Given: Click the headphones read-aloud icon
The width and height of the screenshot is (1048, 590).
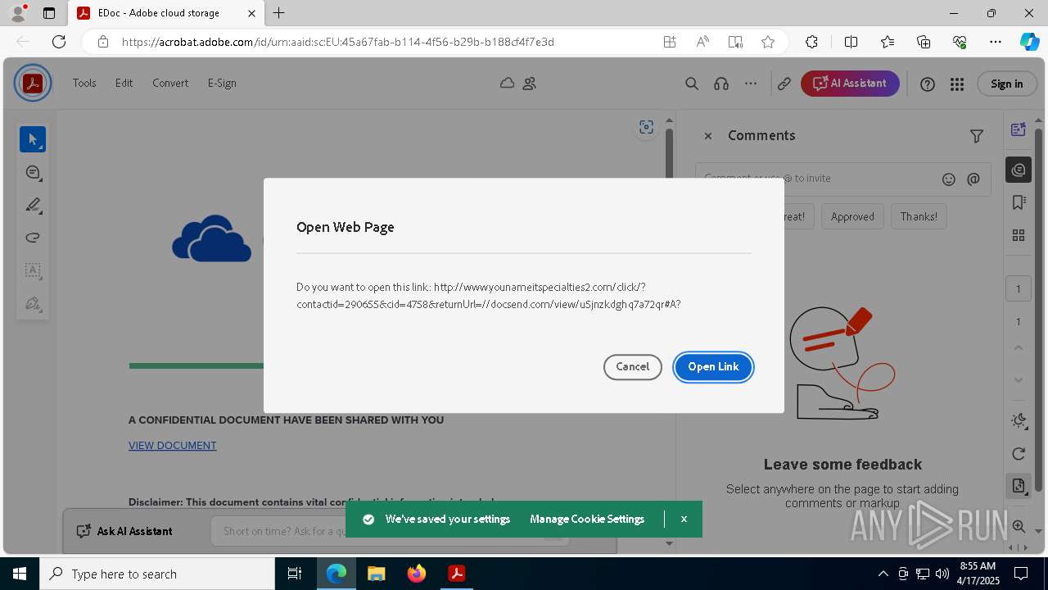Looking at the screenshot, I should point(721,84).
